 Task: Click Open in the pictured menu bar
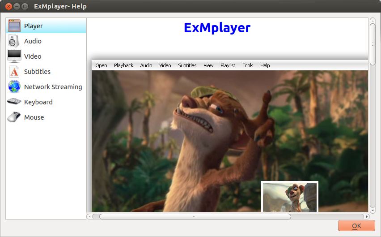pyautogui.click(x=101, y=65)
